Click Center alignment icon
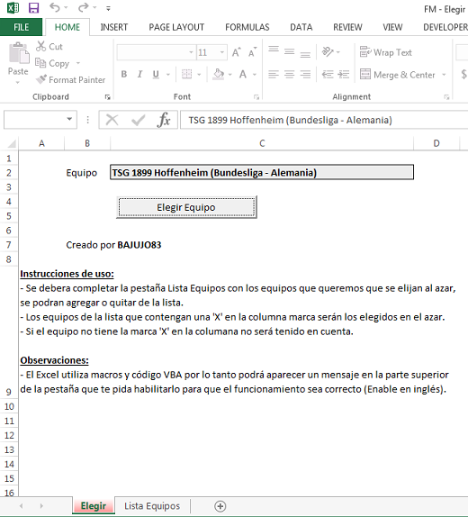The image size is (468, 517). click(x=290, y=74)
